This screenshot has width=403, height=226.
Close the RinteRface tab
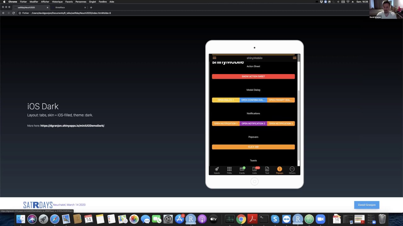click(x=85, y=7)
